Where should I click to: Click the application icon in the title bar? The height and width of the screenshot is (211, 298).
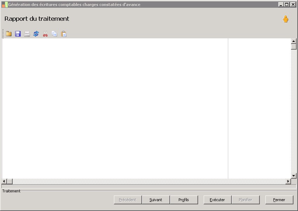[5, 4]
